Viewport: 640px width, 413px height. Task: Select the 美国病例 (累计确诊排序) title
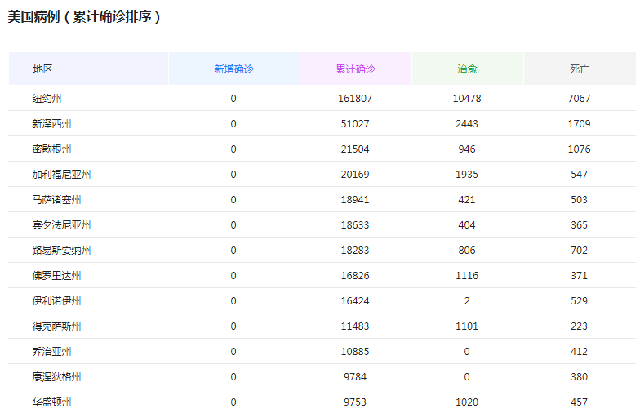(x=84, y=16)
